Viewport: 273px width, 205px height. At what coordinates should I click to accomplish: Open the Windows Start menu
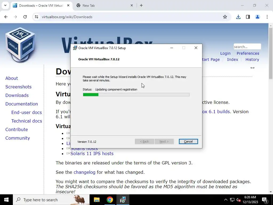[6, 200]
